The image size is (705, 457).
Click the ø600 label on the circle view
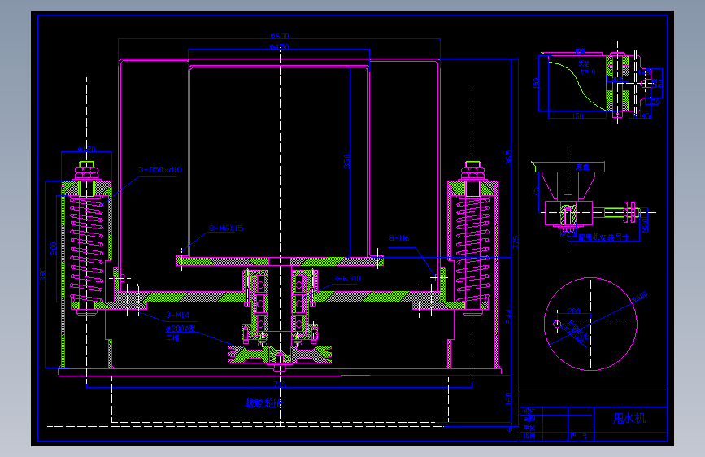pos(639,297)
